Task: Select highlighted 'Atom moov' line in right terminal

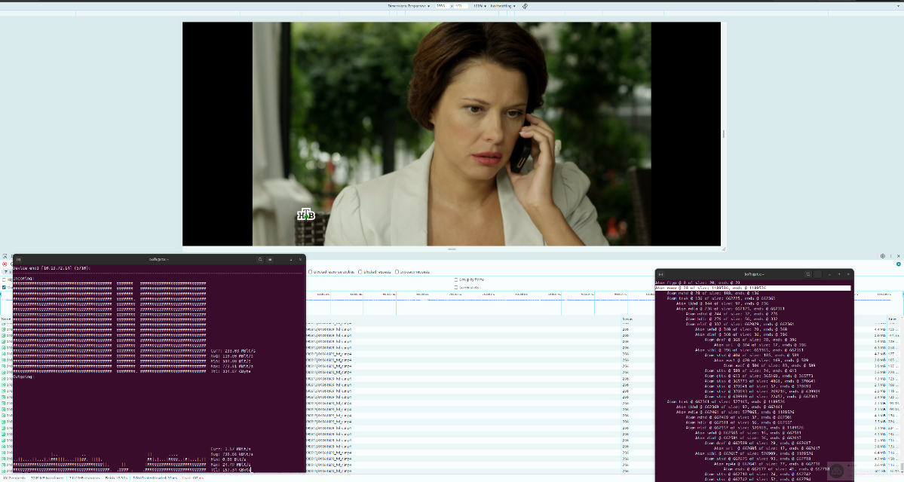Action: click(x=752, y=288)
